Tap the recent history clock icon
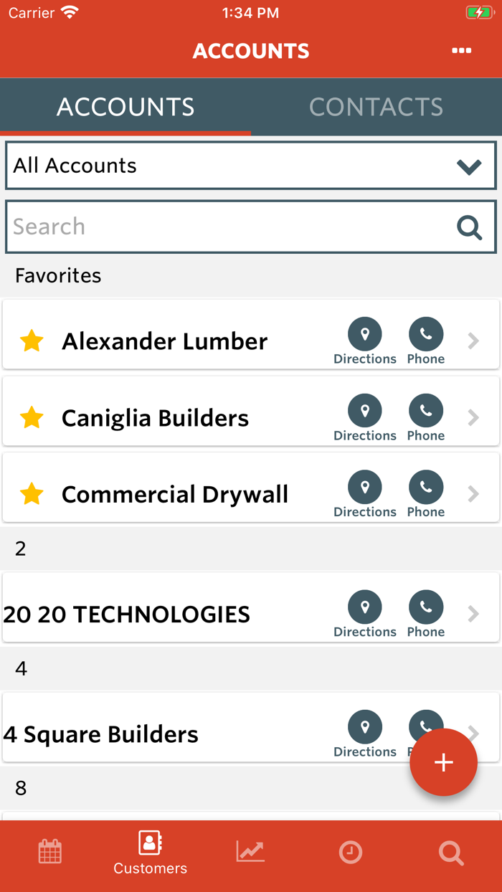502x892 pixels. point(351,853)
